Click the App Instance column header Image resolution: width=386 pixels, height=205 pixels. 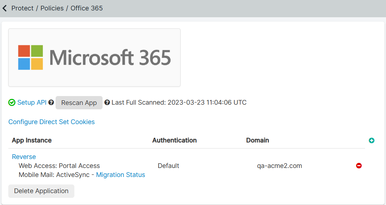click(x=32, y=140)
